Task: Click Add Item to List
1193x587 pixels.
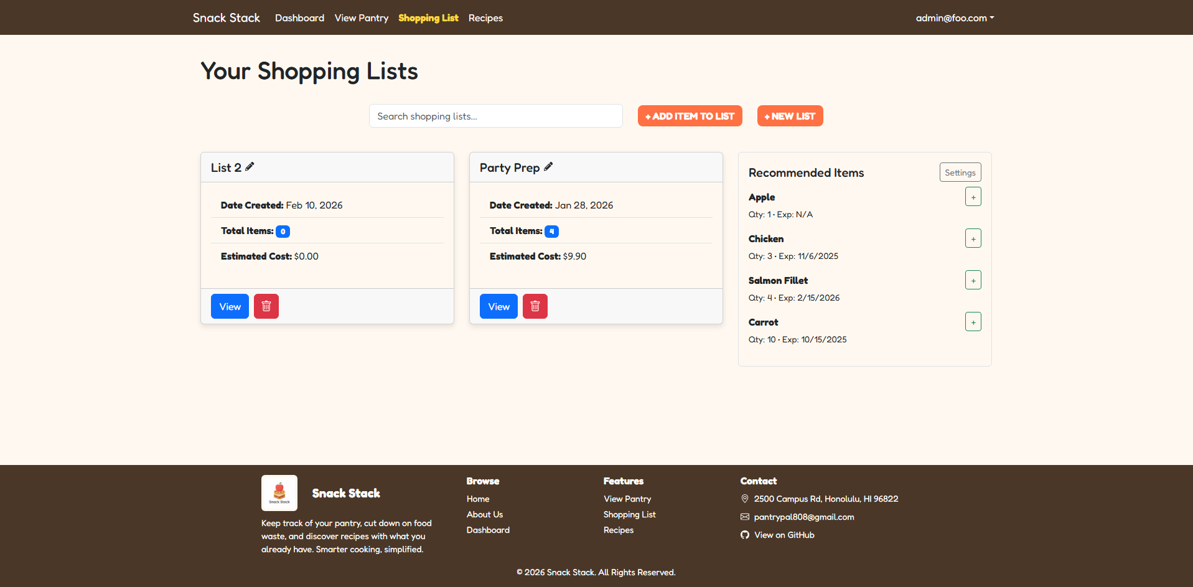Action: point(690,116)
